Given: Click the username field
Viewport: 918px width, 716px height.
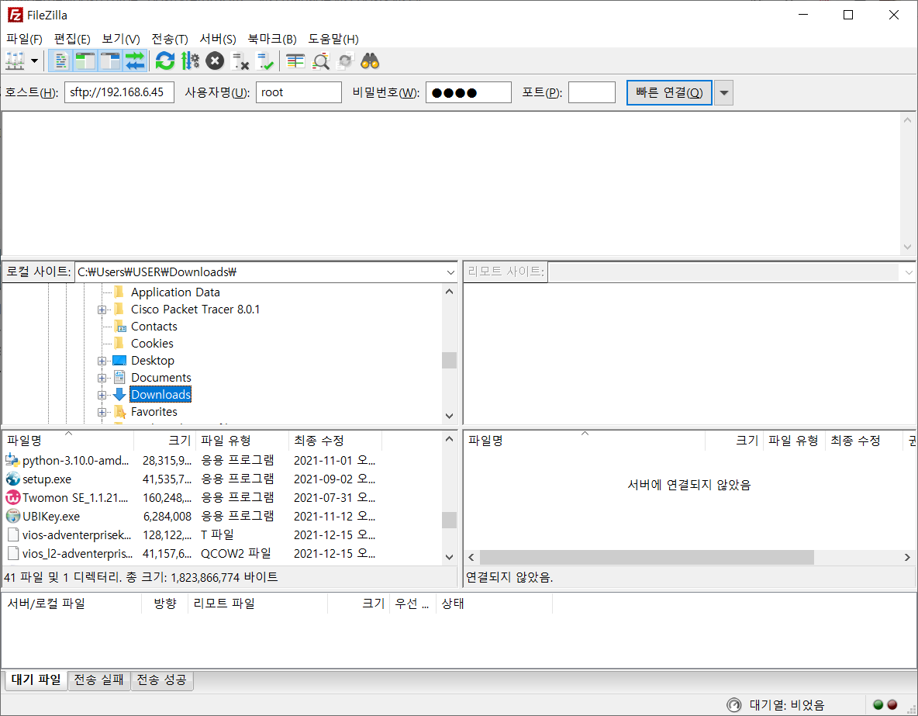Looking at the screenshot, I should [299, 92].
